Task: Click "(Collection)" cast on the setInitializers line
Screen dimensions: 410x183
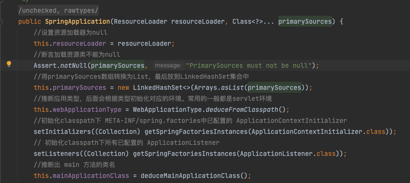Action: pyautogui.click(x=118, y=132)
